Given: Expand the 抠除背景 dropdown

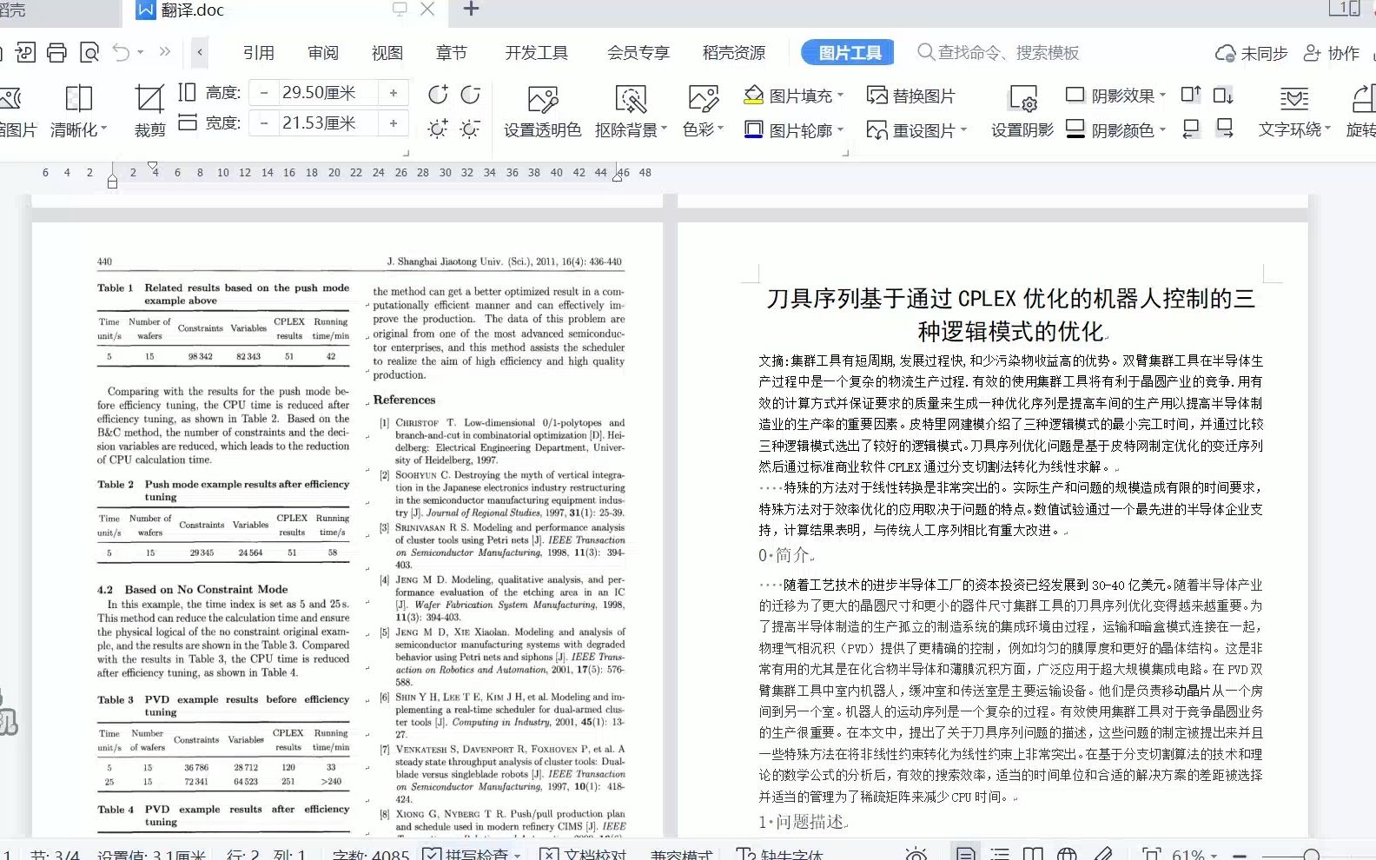Looking at the screenshot, I should (x=665, y=129).
